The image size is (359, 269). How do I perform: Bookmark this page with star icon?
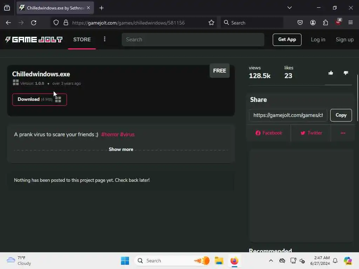click(211, 23)
